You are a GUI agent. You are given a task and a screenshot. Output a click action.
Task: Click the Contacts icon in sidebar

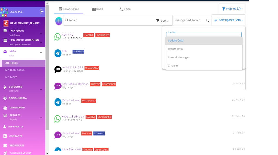[5, 136]
